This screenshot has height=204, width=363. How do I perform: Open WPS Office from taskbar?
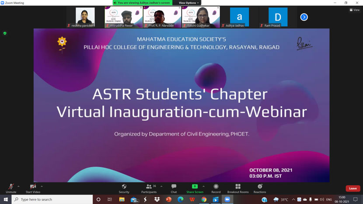pyautogui.click(x=192, y=199)
